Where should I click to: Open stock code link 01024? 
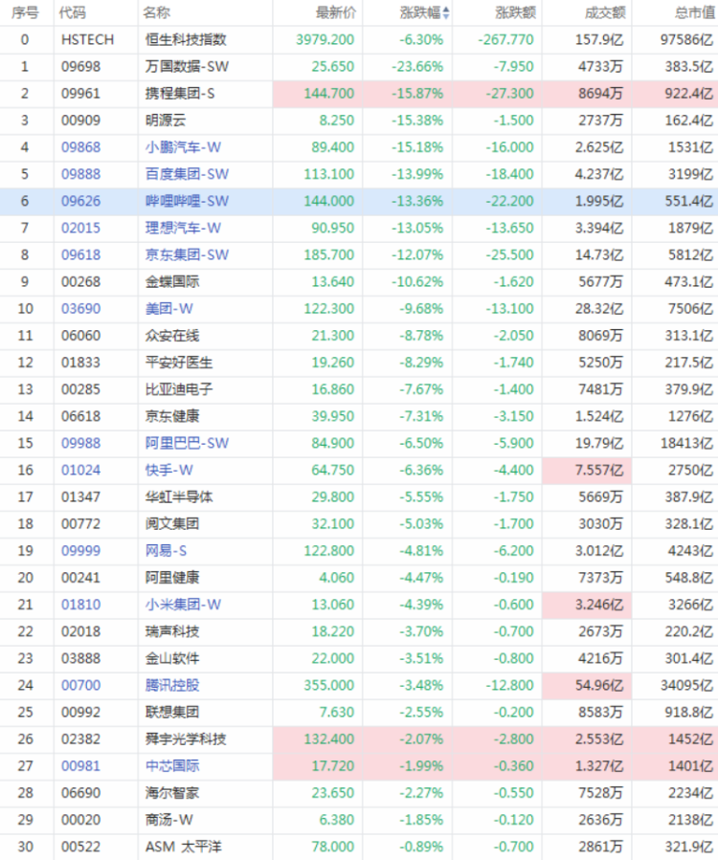pyautogui.click(x=80, y=470)
